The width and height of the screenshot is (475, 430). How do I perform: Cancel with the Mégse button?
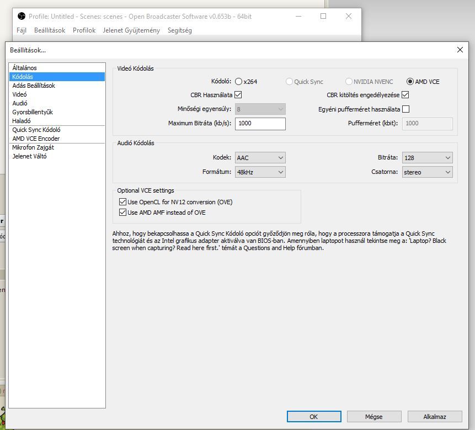coord(374,417)
